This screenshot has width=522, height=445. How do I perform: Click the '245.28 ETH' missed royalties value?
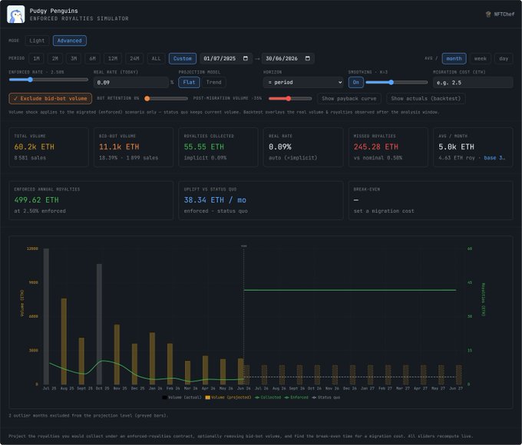point(376,147)
